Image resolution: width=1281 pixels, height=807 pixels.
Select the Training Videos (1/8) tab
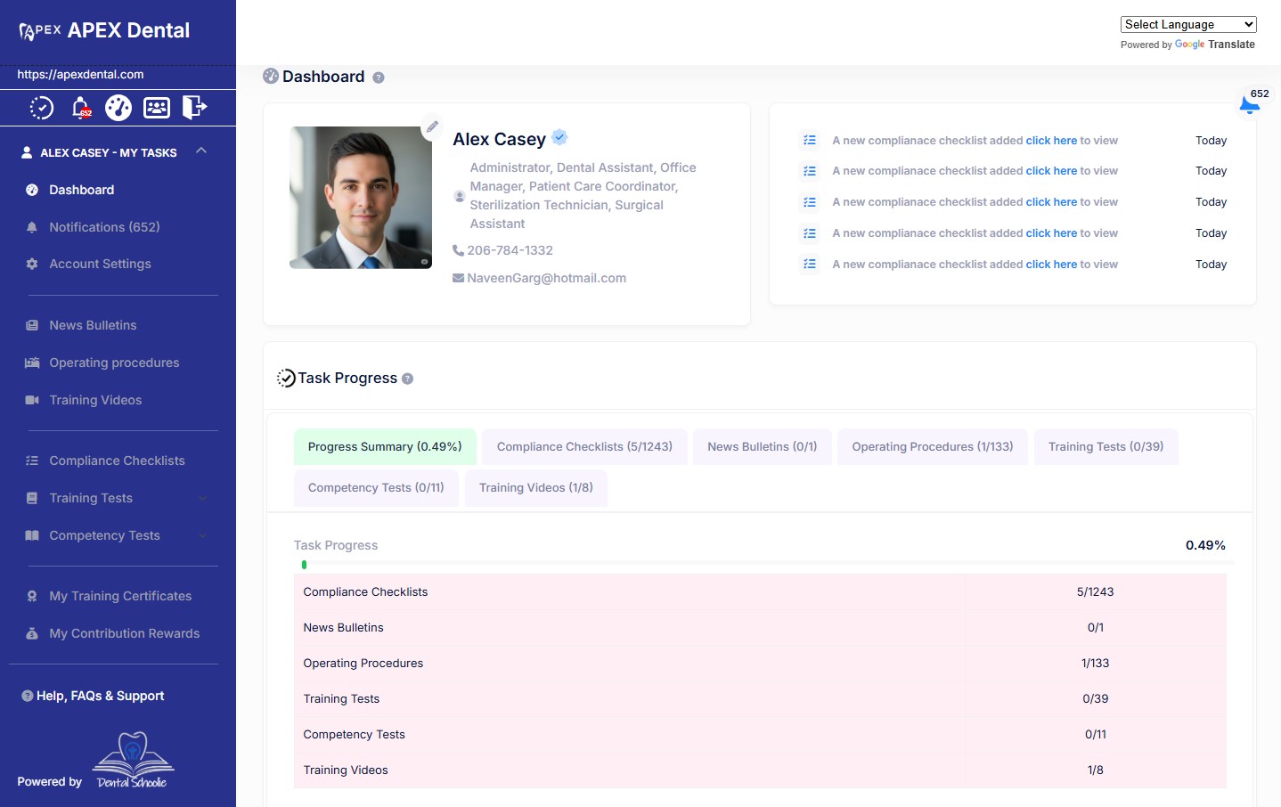pos(536,488)
